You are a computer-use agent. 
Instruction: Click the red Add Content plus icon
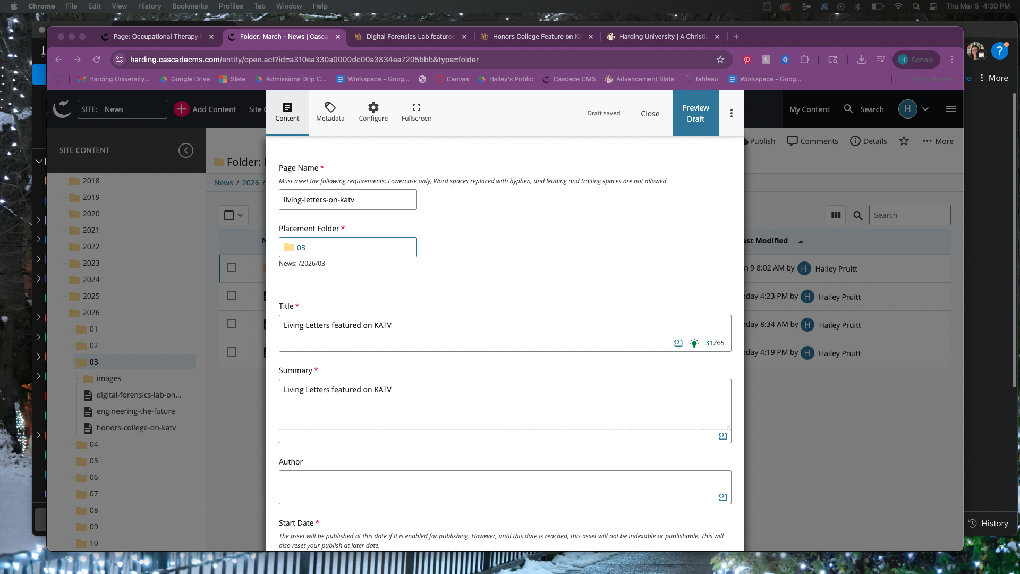(182, 109)
